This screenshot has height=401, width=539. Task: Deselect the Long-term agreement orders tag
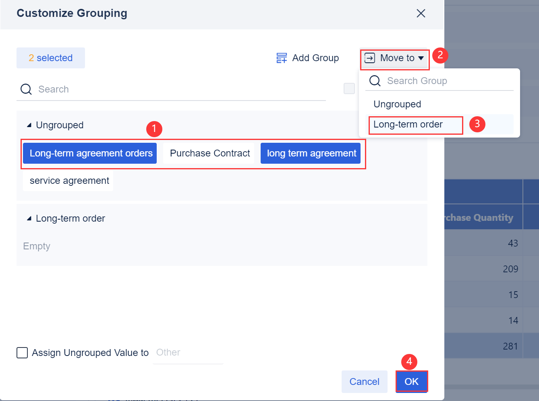[x=89, y=153]
